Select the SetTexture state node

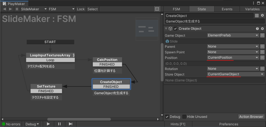coord(46,86)
